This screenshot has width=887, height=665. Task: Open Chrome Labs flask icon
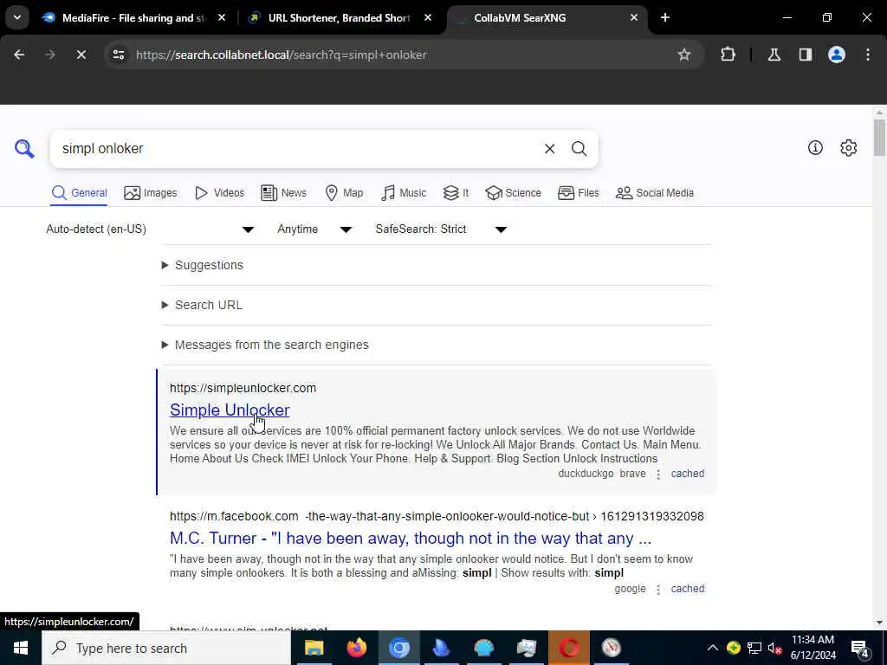(x=774, y=55)
